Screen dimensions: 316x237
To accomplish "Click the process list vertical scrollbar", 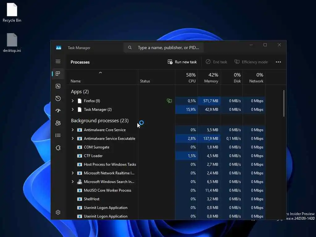I will point(284,103).
